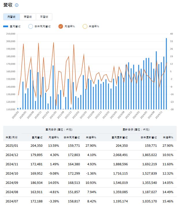Click the 7.94% yearly growth value
Screen dimensions: 181x205
[x=92, y=192]
